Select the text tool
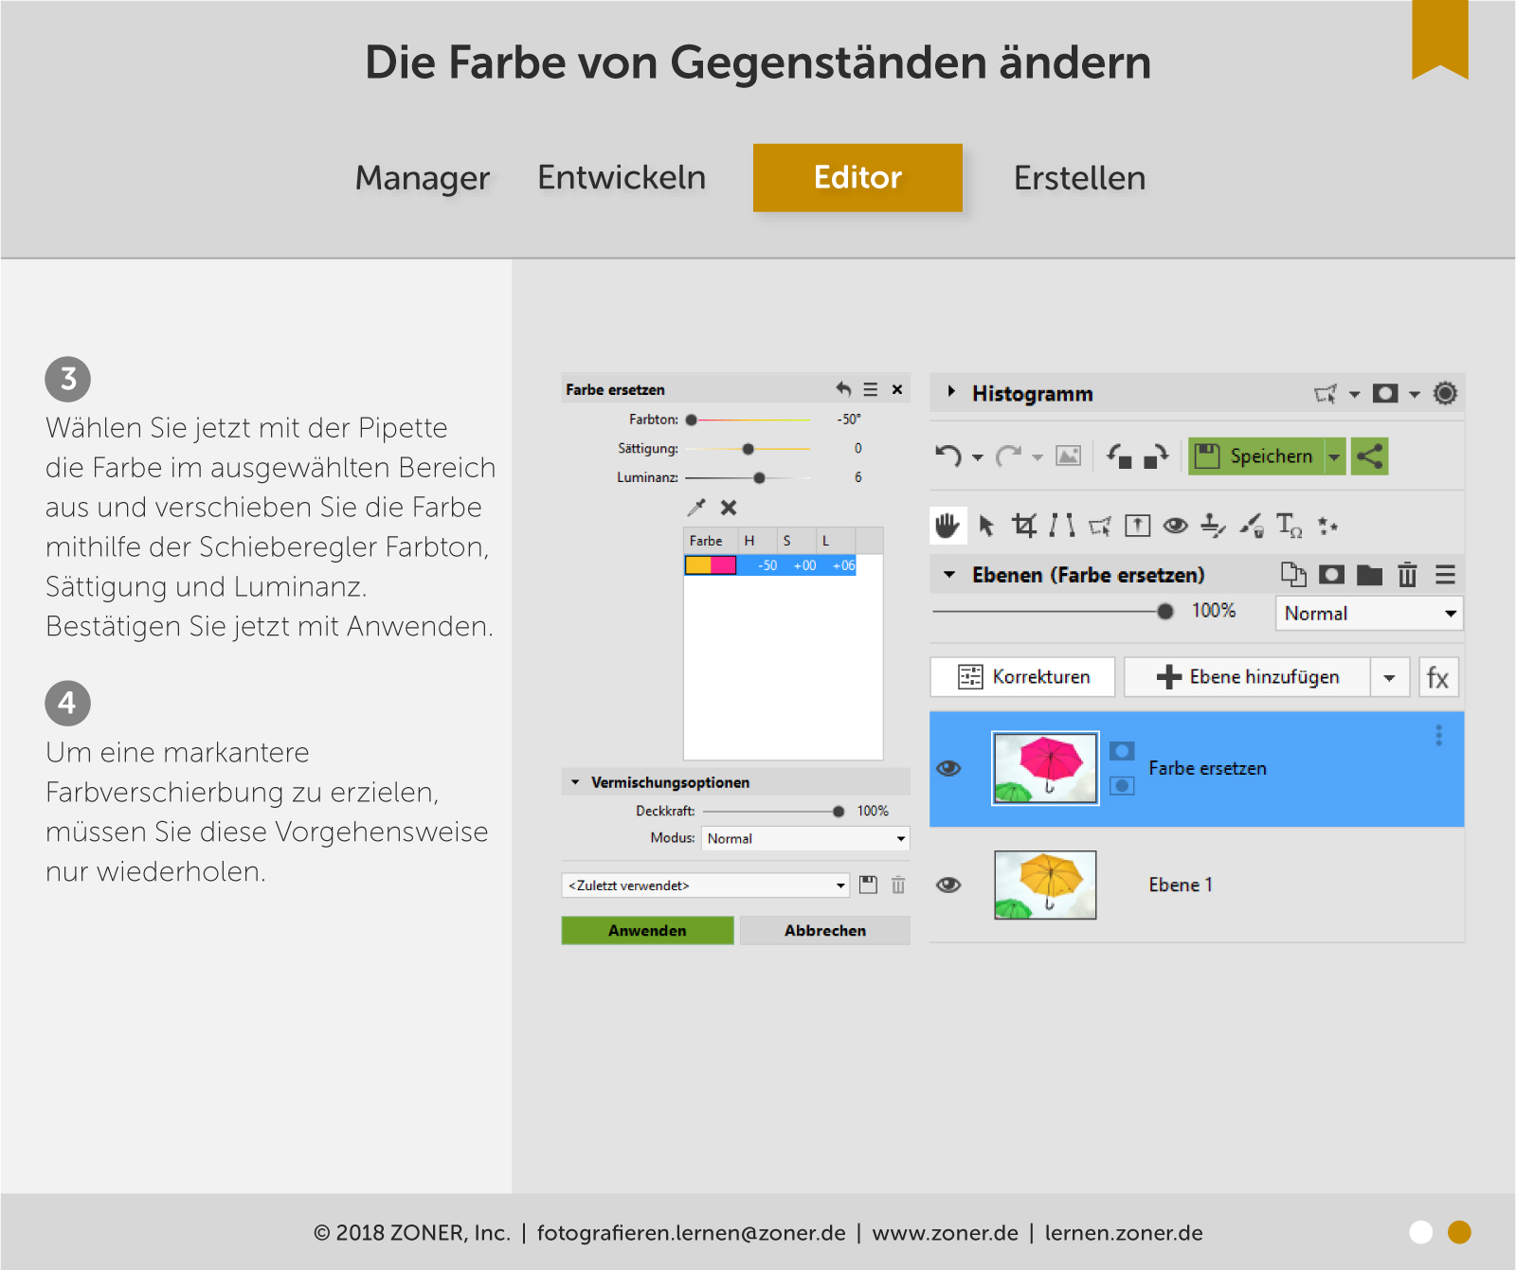The width and height of the screenshot is (1516, 1270). pos(1289,525)
